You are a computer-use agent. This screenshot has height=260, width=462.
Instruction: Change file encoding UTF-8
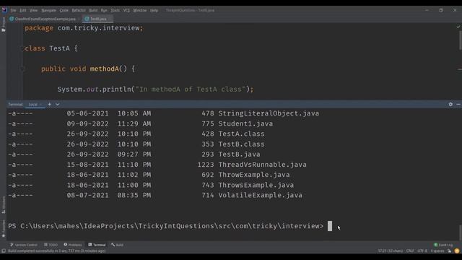tap(422, 251)
